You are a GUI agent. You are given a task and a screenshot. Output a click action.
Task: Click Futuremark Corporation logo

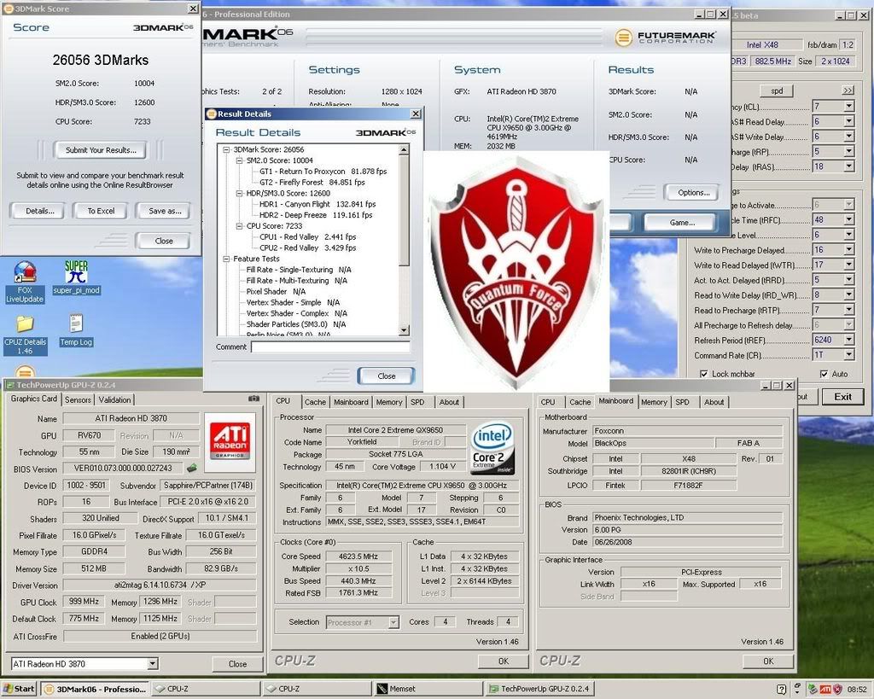[x=666, y=38]
